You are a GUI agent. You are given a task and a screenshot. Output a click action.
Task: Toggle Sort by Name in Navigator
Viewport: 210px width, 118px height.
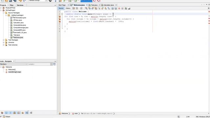pyautogui.click(x=27, y=113)
